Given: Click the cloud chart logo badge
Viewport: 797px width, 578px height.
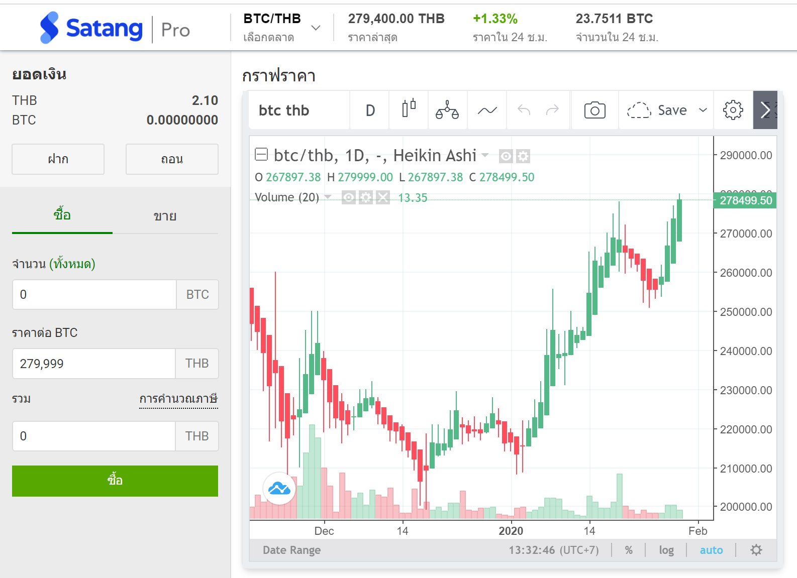Looking at the screenshot, I should (x=279, y=488).
